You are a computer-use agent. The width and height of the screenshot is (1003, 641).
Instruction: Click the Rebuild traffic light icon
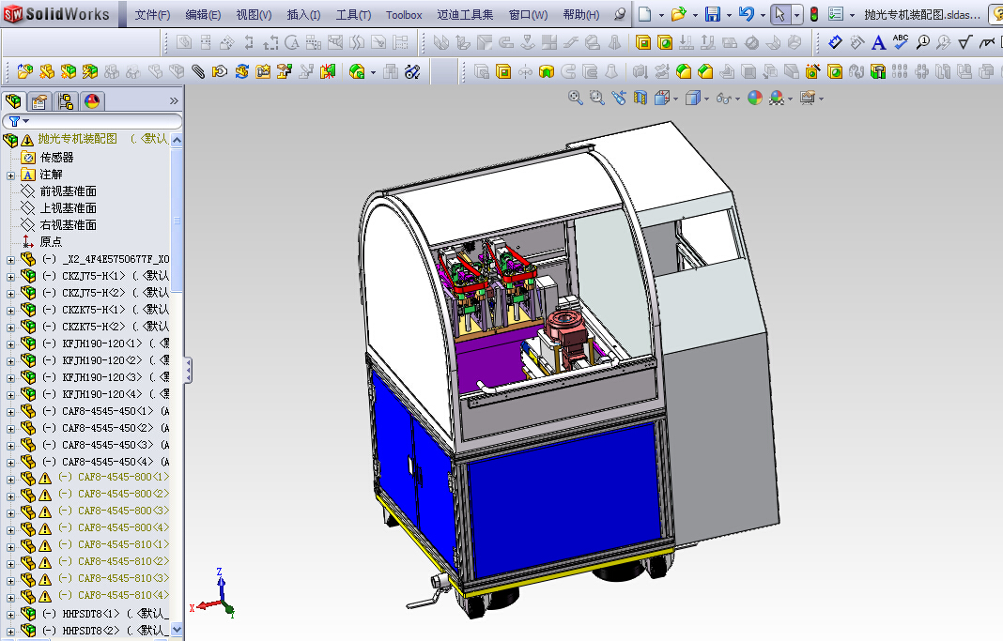(813, 14)
